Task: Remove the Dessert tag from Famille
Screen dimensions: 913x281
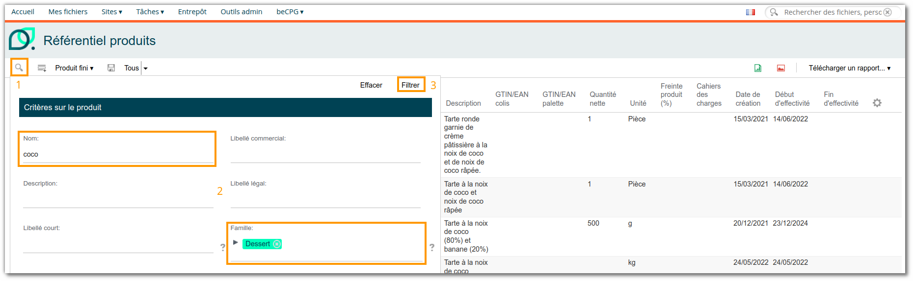Action: 277,244
